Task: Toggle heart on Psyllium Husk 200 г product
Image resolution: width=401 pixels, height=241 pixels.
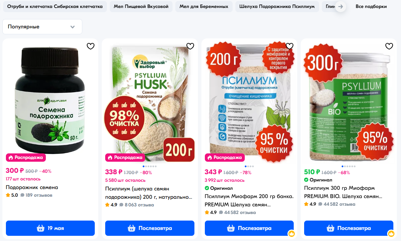Action: coord(190,46)
